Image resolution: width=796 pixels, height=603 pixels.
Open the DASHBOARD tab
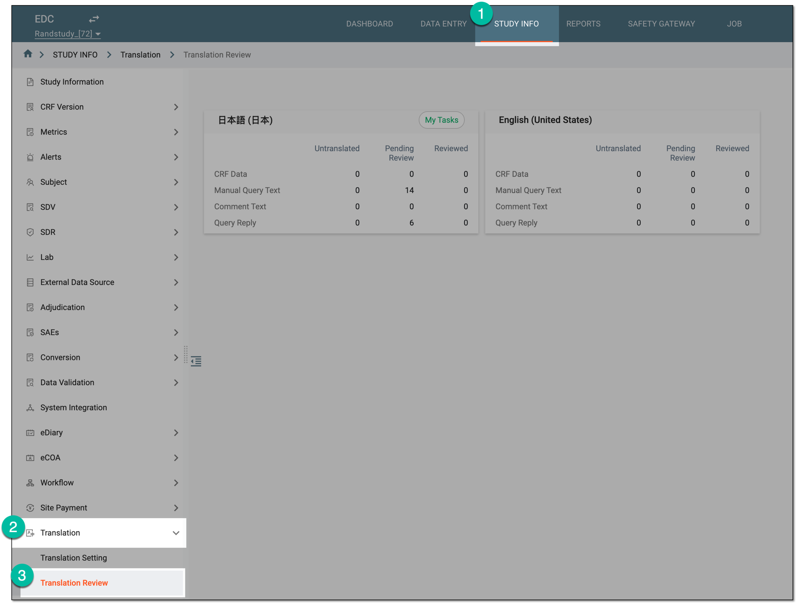(369, 24)
